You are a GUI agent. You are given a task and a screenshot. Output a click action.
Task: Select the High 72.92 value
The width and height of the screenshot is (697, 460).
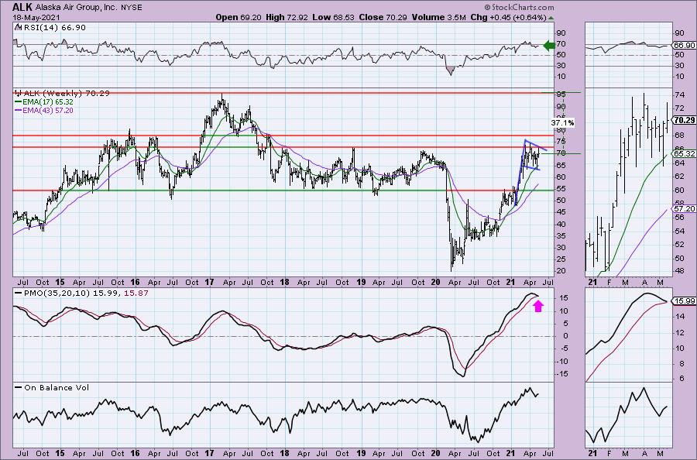coord(287,17)
